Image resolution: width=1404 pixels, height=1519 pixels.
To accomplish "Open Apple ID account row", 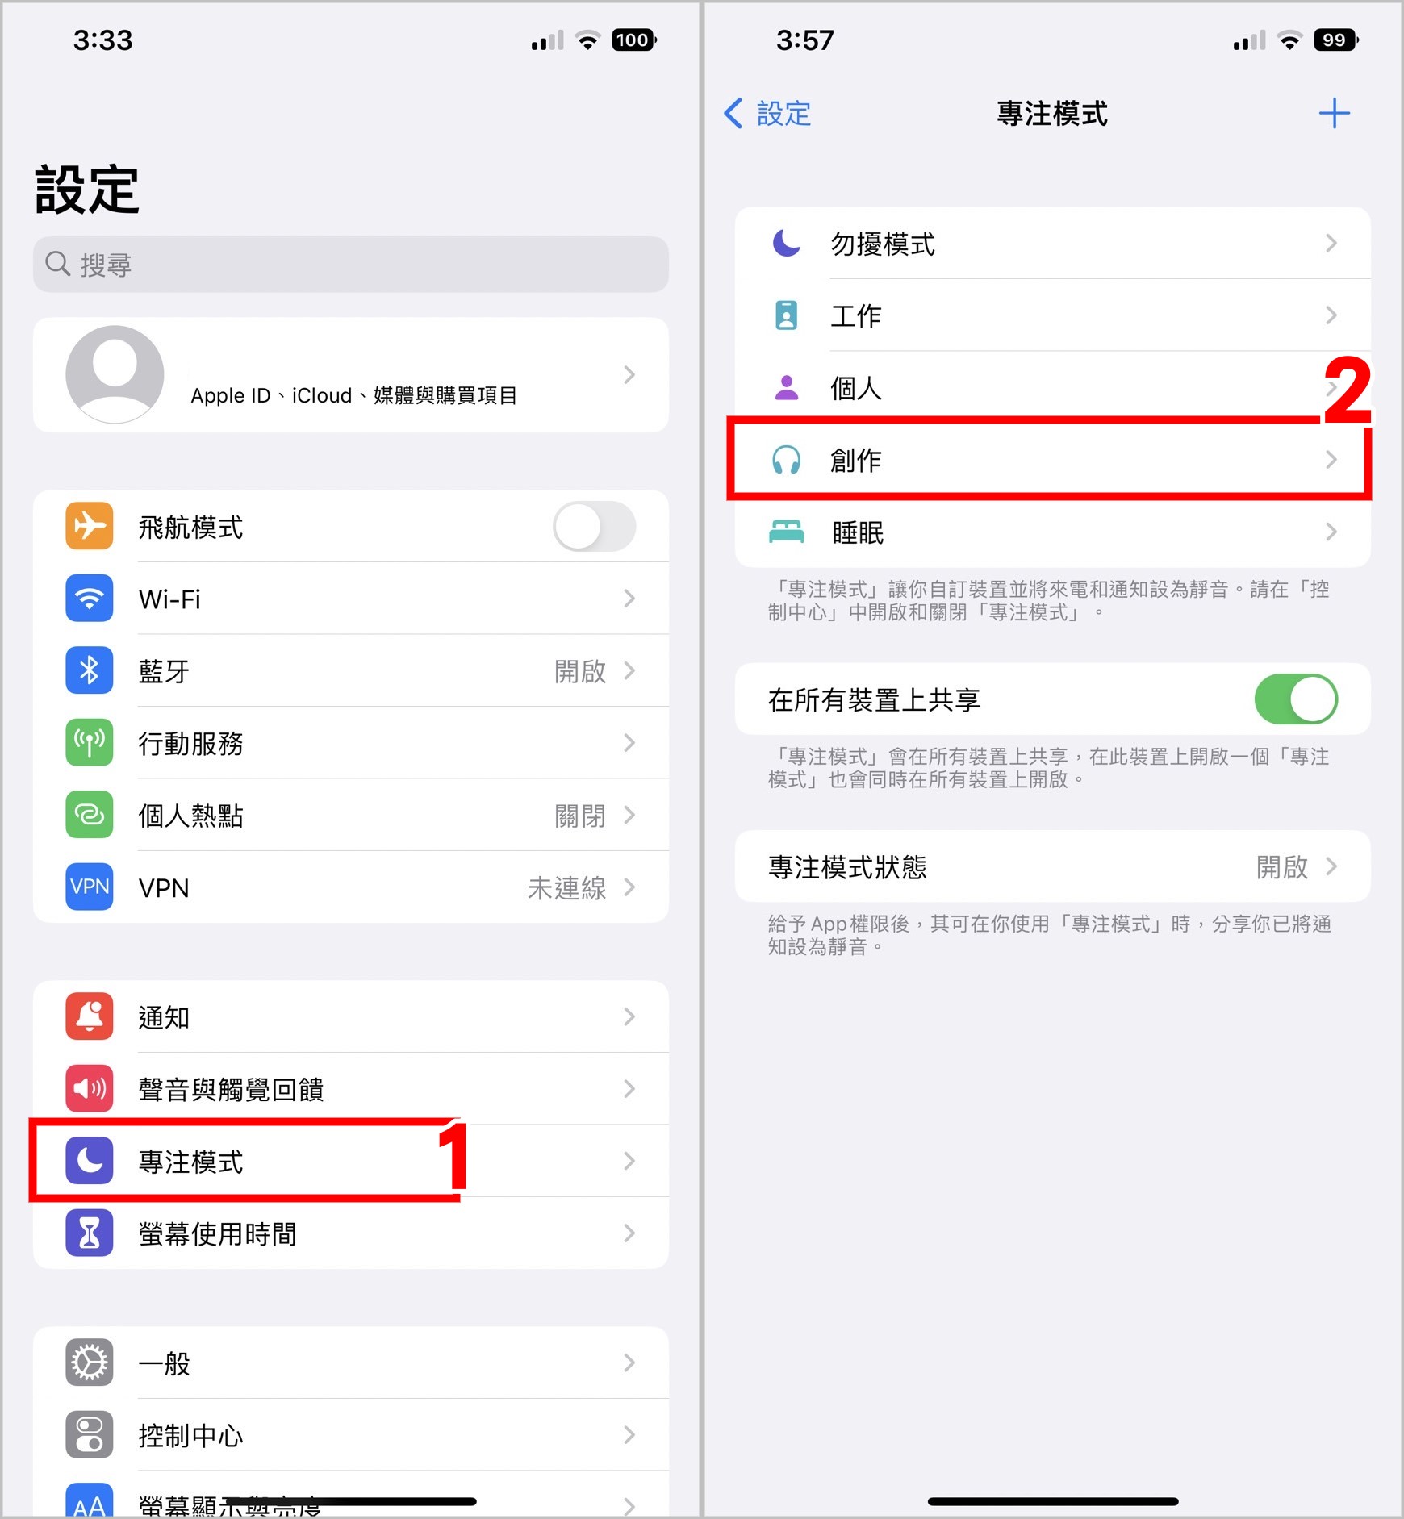I will [351, 375].
